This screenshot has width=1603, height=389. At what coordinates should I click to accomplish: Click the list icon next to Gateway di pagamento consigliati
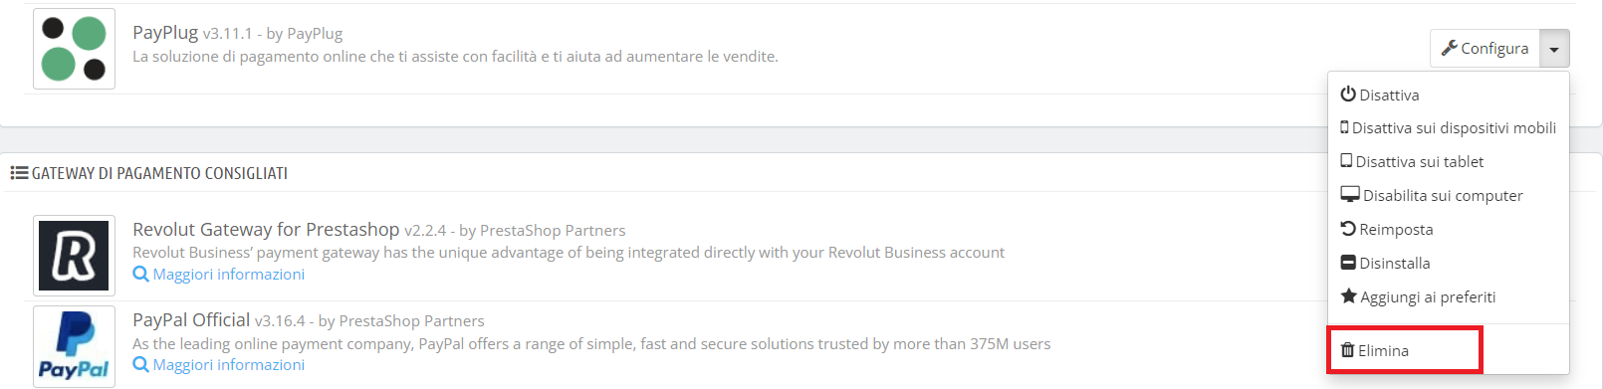tap(19, 173)
